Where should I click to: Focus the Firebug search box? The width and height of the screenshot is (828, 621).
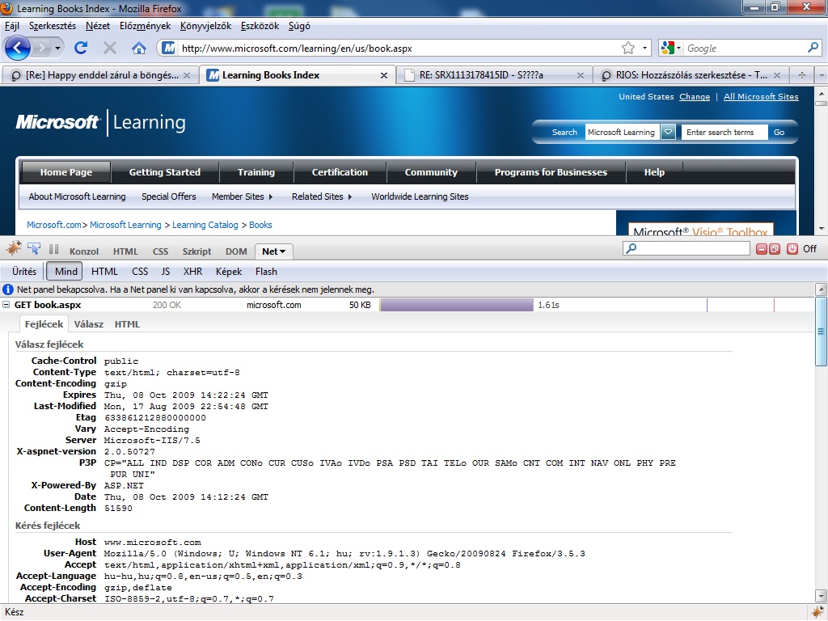[x=686, y=248]
